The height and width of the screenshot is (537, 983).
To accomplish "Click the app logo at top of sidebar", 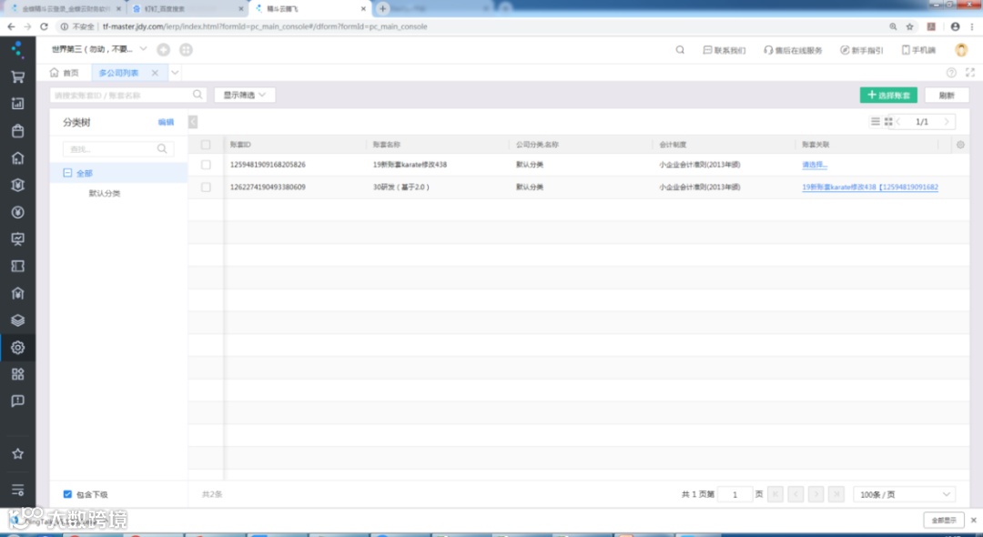I will tap(17, 49).
